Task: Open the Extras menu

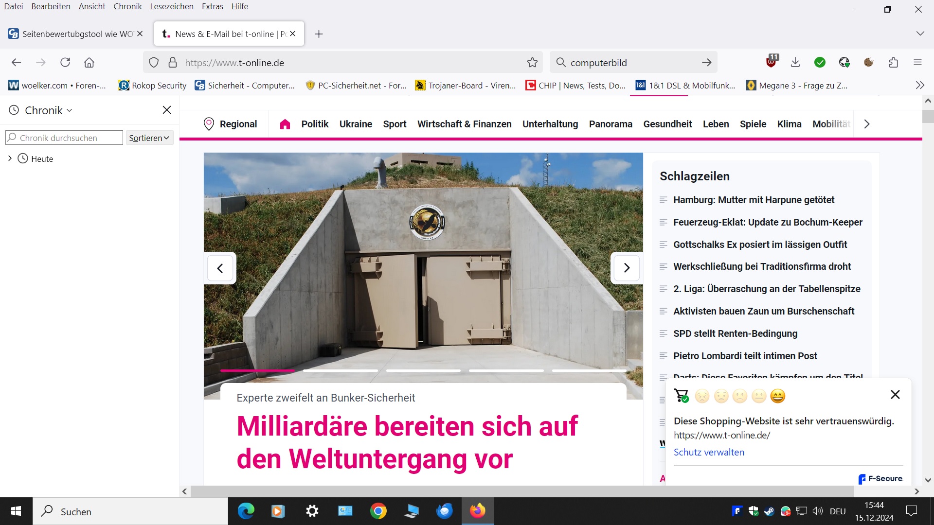Action: (x=212, y=6)
